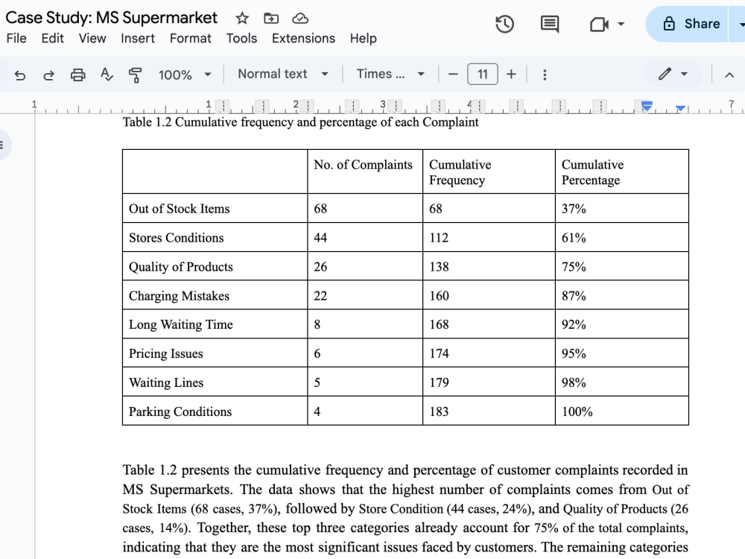This screenshot has height=559, width=745.
Task: Open the Insert menu
Action: pyautogui.click(x=138, y=39)
